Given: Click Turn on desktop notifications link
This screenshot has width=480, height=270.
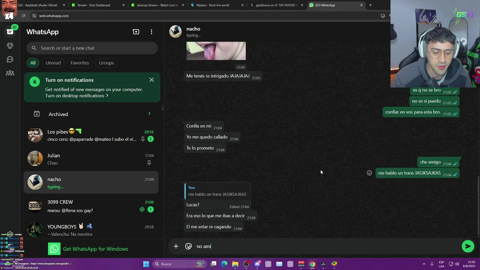Looking at the screenshot, I should 77,96.
